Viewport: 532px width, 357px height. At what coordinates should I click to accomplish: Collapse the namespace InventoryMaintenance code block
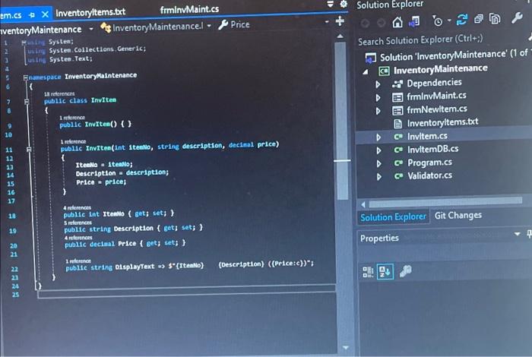[x=26, y=77]
